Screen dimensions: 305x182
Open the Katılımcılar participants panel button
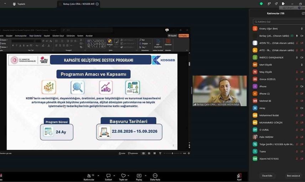[x=89, y=177]
